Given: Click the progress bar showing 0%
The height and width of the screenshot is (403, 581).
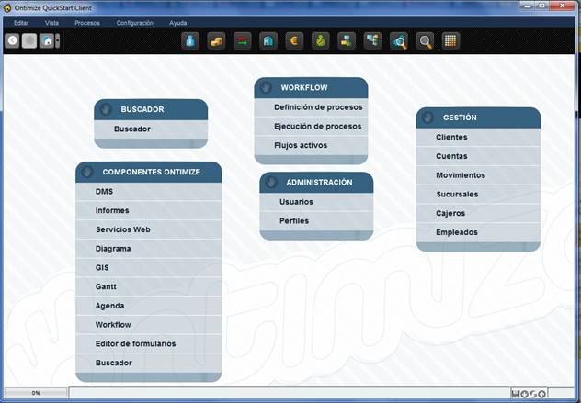Looking at the screenshot, I should click(35, 393).
